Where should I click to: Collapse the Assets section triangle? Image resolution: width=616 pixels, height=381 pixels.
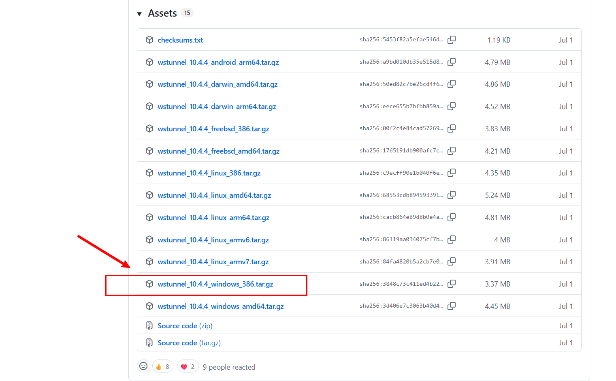[139, 14]
